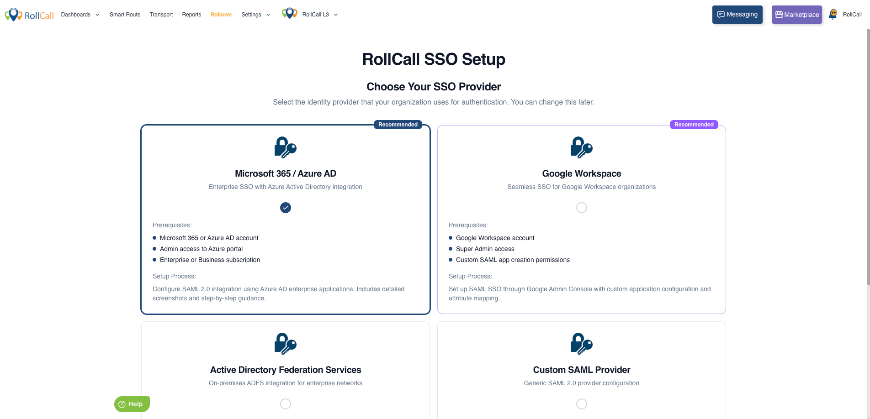Image resolution: width=870 pixels, height=419 pixels.
Task: Click the ADFS lock-key icon
Action: click(285, 344)
